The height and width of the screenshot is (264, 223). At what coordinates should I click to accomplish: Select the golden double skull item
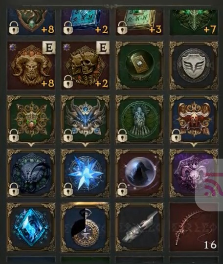coord(85,66)
